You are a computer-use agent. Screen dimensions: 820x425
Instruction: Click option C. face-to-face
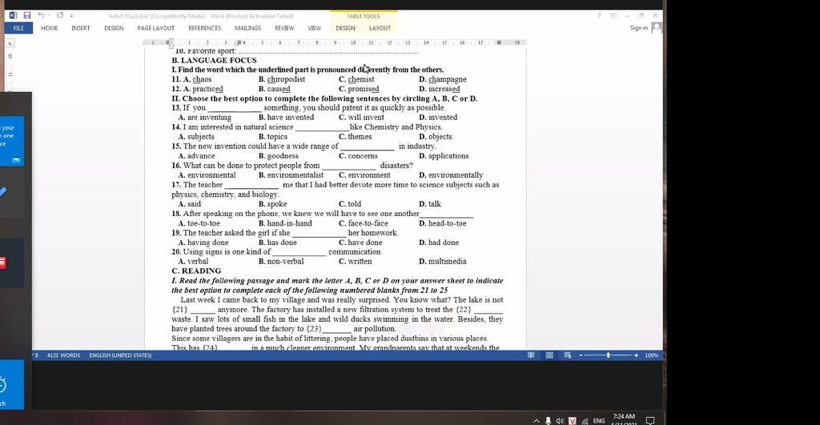coord(364,223)
